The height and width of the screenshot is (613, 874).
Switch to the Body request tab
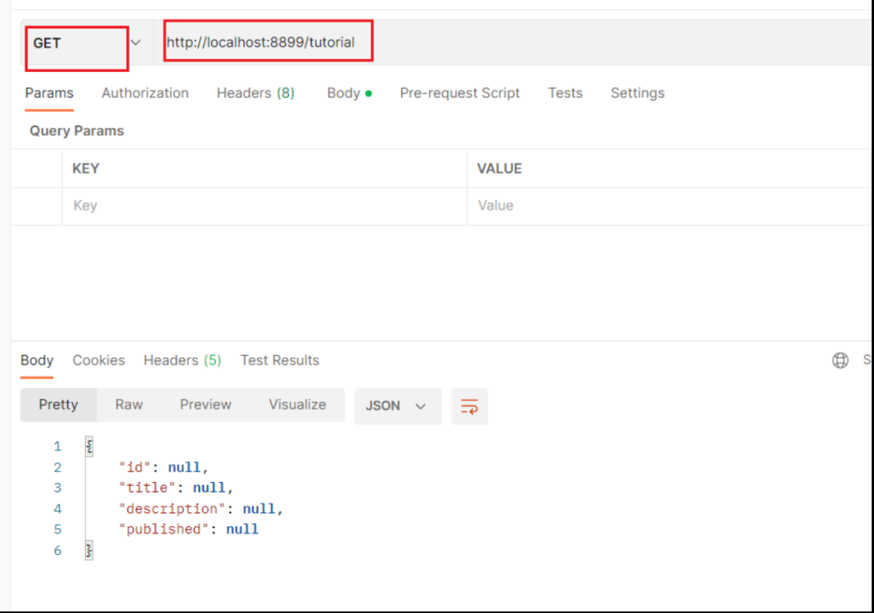343,93
